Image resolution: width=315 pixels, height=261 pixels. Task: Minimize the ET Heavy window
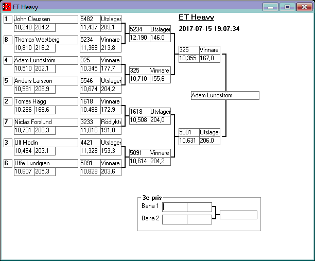pos(270,7)
